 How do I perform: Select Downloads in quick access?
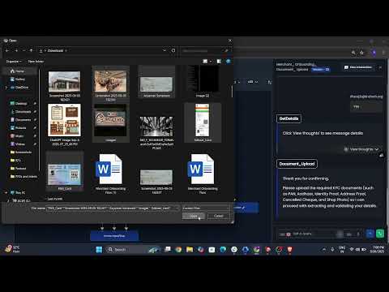pos(23,112)
